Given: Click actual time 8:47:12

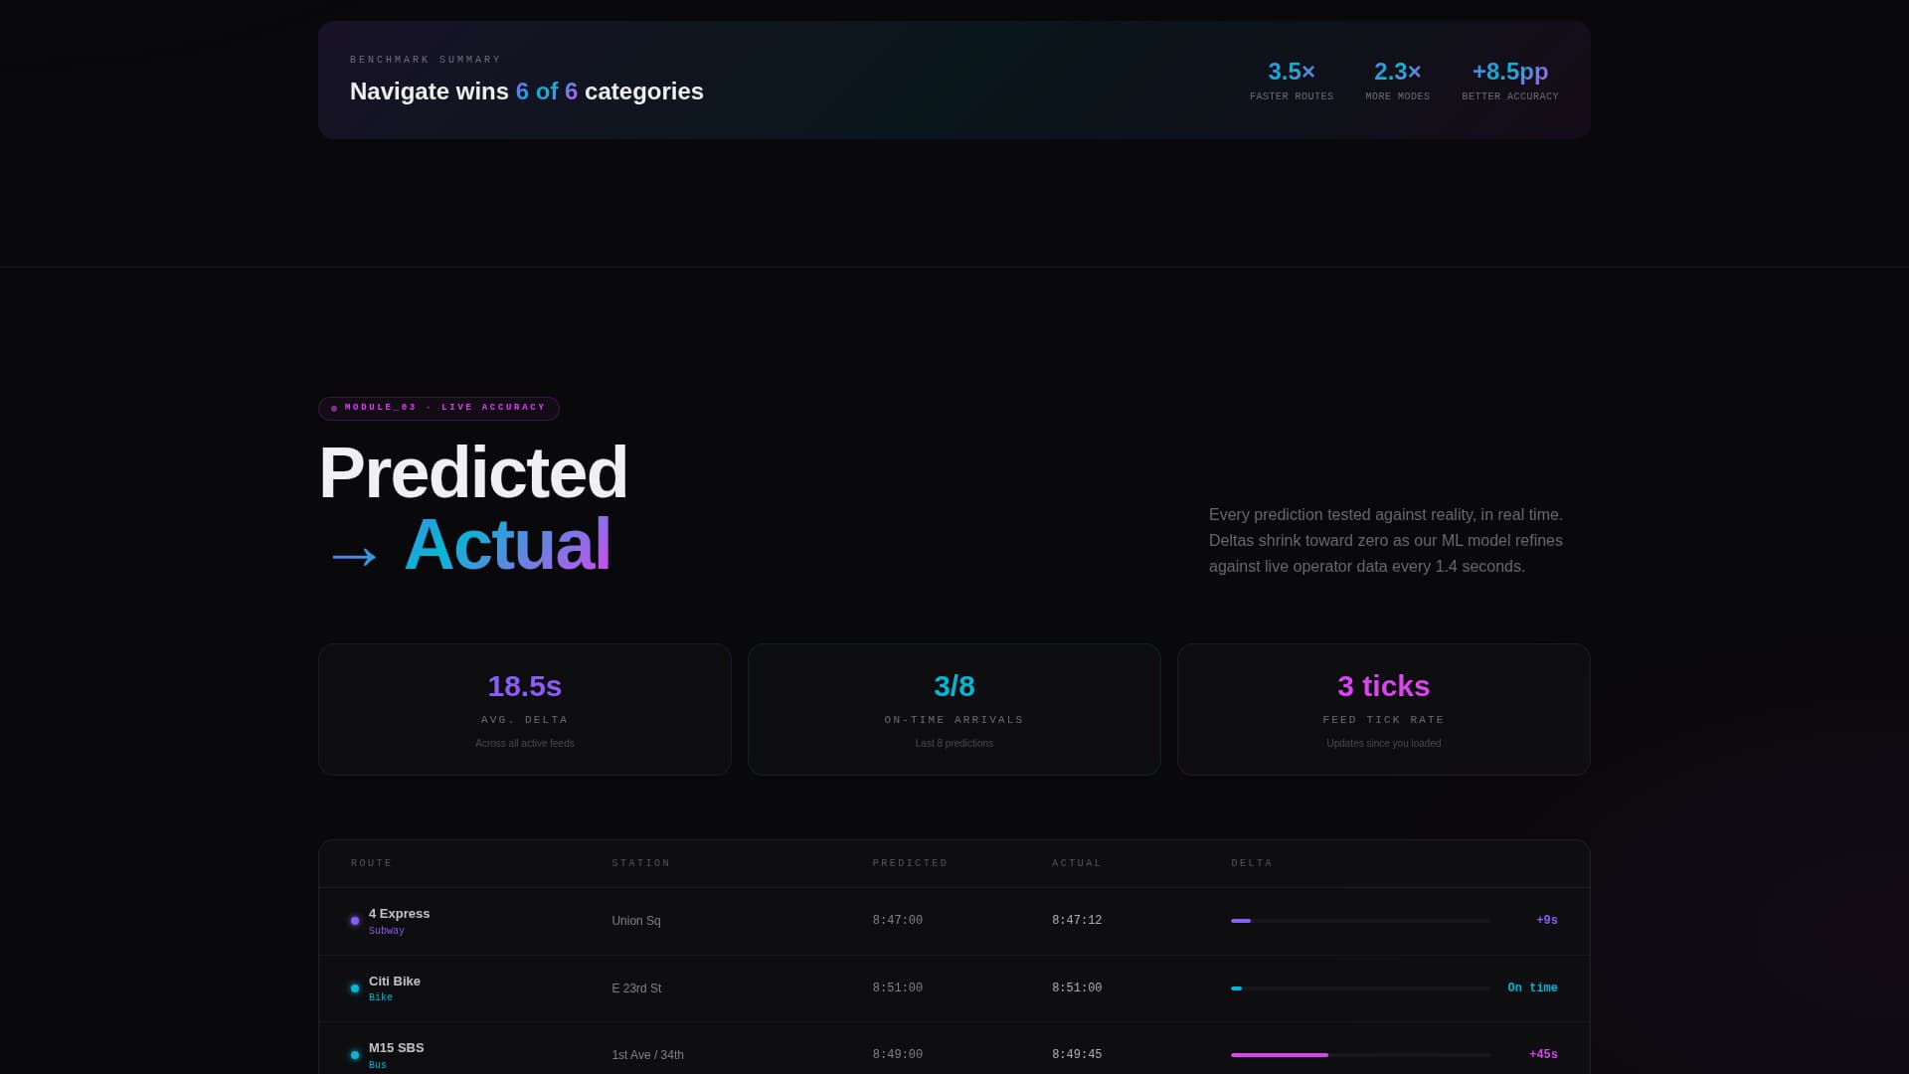Looking at the screenshot, I should 1077,921.
